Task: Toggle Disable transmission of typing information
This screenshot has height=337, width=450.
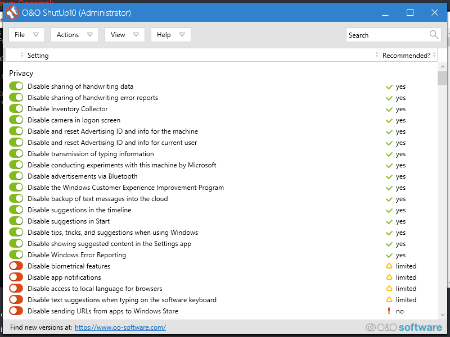Action: 16,153
